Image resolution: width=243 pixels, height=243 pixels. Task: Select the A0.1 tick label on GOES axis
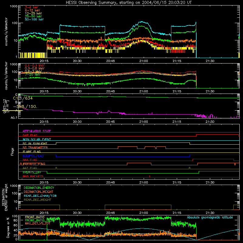pos(14,118)
